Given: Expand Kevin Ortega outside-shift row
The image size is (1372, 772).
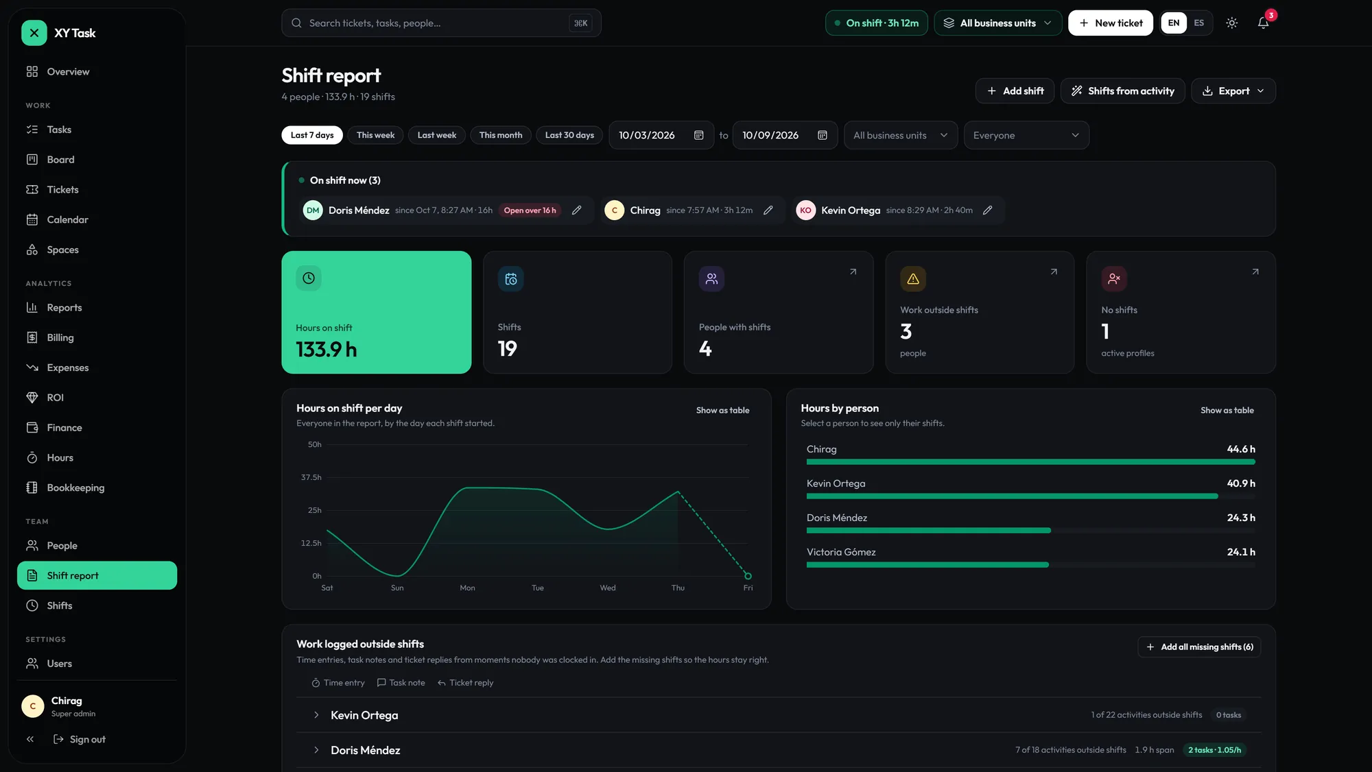Looking at the screenshot, I should 316,715.
